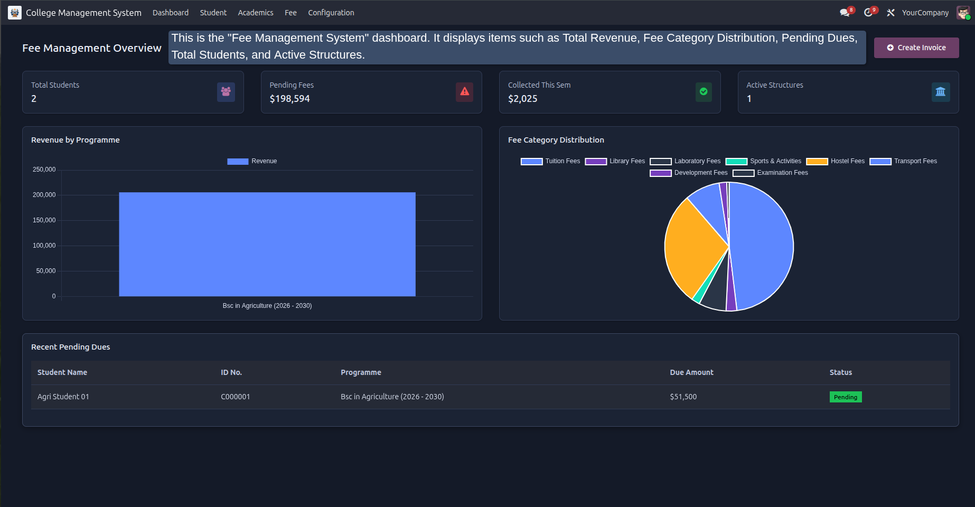Click the Pending status badge
The width and height of the screenshot is (975, 507).
[x=846, y=397]
